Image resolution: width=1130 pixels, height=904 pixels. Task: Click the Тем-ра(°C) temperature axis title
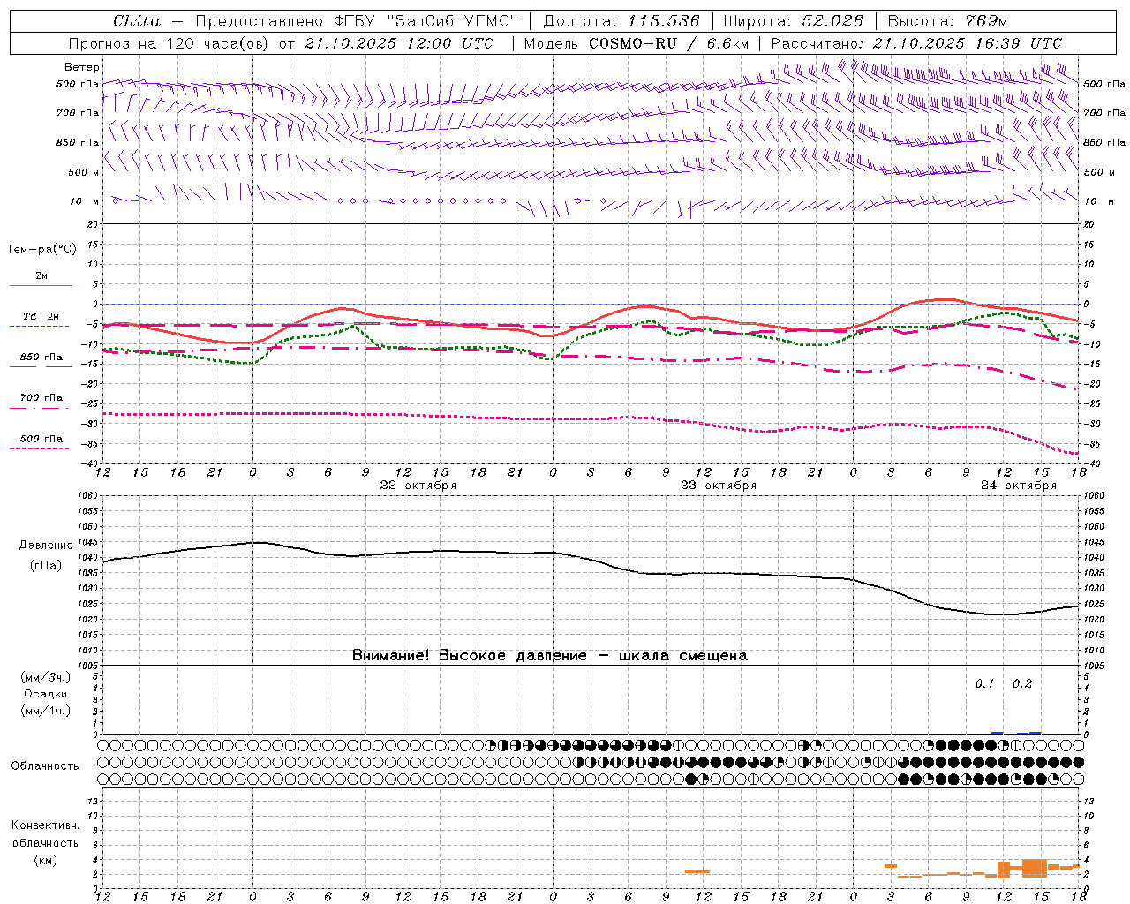(x=41, y=250)
